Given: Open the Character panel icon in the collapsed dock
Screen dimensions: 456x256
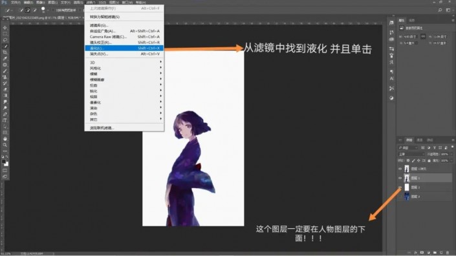Looking at the screenshot, I should coord(391,78).
